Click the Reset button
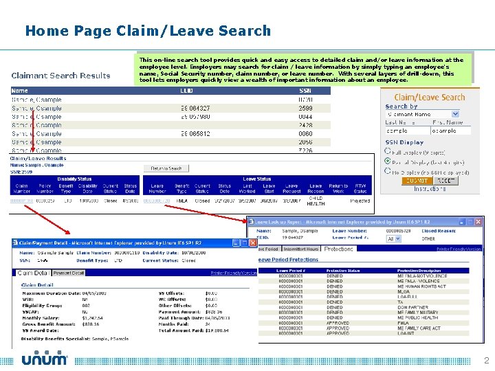Image resolution: width=495 pixels, height=371 pixels. click(x=446, y=181)
